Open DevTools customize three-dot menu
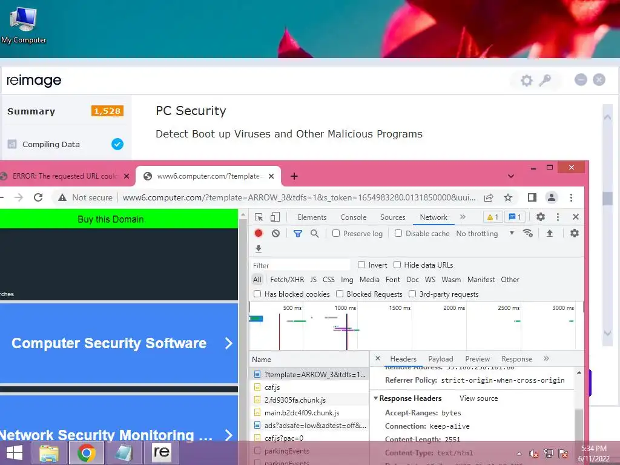This screenshot has height=465, width=620. click(558, 217)
